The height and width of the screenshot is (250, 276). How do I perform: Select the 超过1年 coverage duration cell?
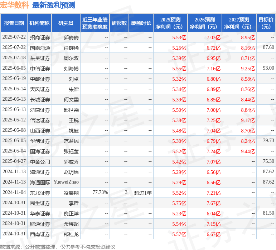(x=143, y=193)
